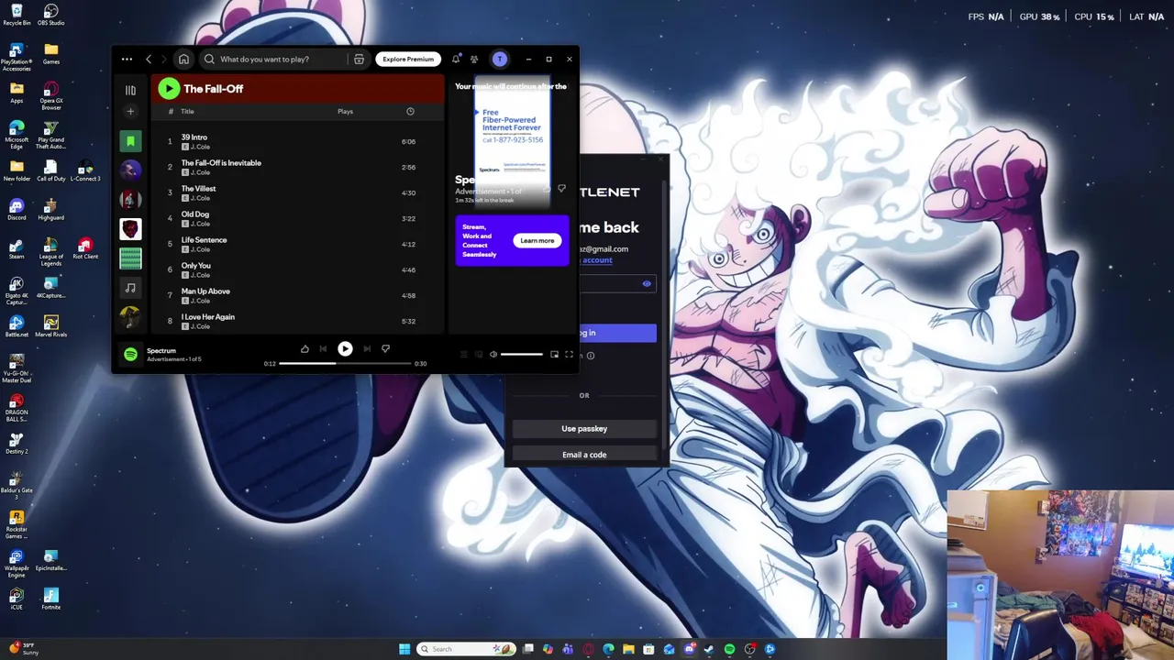The height and width of the screenshot is (660, 1174).
Task: Sort tracks by Title column header
Action: [x=187, y=111]
